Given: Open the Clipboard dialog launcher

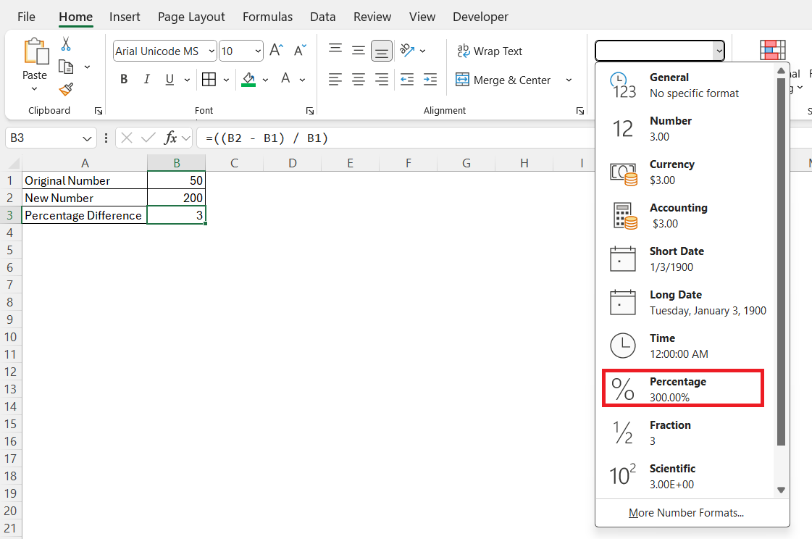Looking at the screenshot, I should tap(99, 111).
